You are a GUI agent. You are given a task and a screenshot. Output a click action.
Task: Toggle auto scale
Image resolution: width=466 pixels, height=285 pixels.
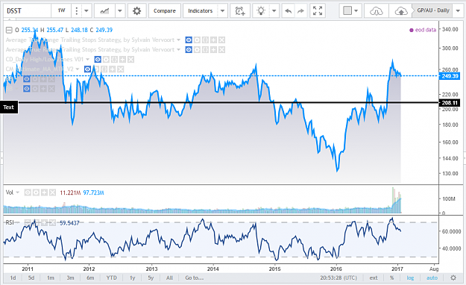click(x=432, y=278)
